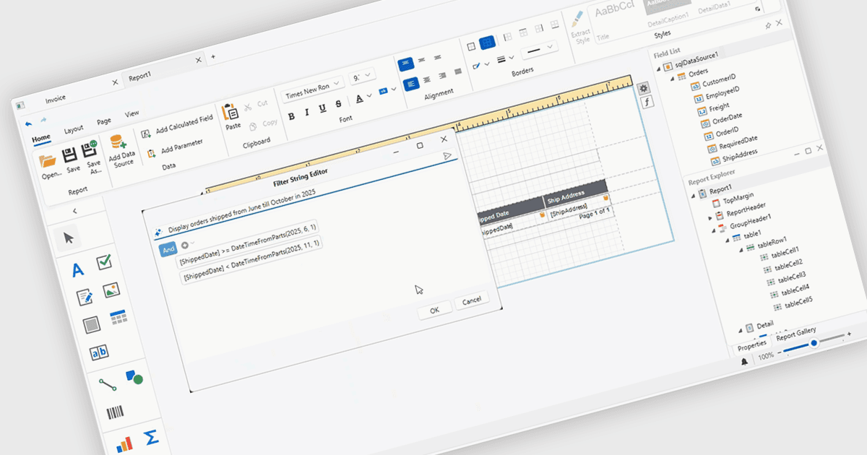Image resolution: width=867 pixels, height=455 pixels.
Task: Toggle the highlighted left horizontal text alignment
Action: tap(410, 84)
